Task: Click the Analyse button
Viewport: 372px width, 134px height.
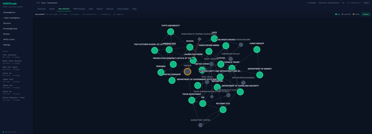Action: click(x=366, y=14)
